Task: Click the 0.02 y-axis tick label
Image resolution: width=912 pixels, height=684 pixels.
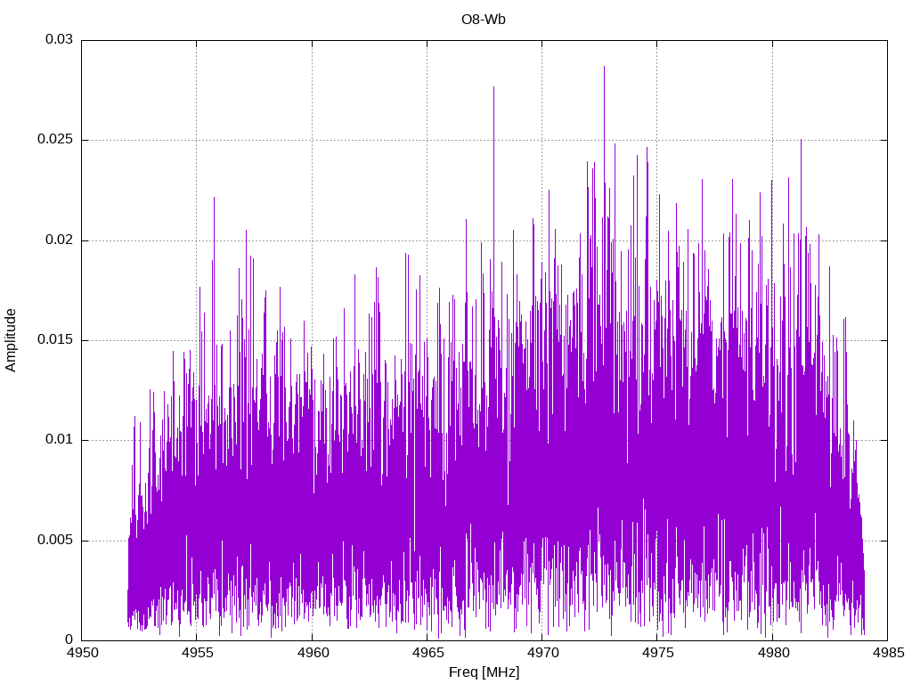Action: [x=60, y=240]
